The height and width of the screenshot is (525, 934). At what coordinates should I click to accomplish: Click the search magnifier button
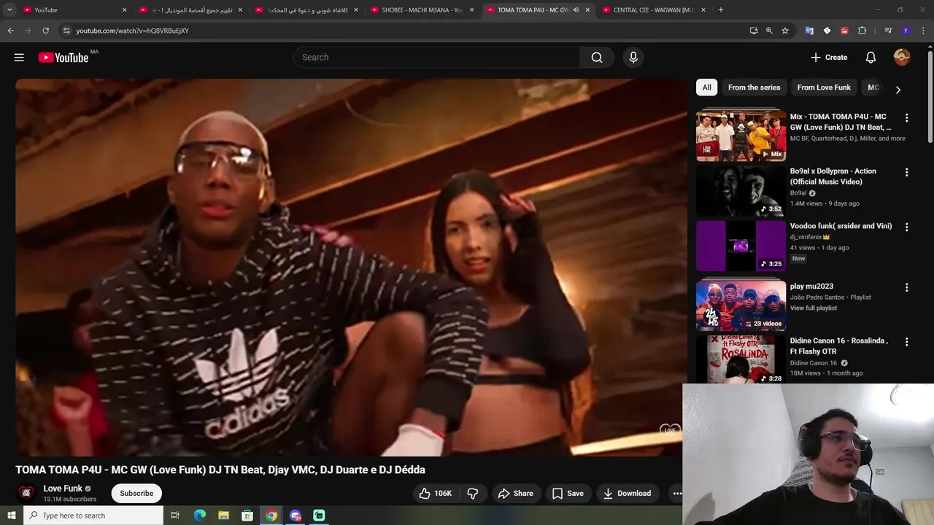point(597,58)
